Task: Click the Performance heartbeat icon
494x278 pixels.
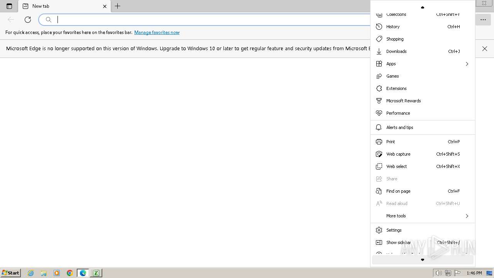Action: point(379,113)
